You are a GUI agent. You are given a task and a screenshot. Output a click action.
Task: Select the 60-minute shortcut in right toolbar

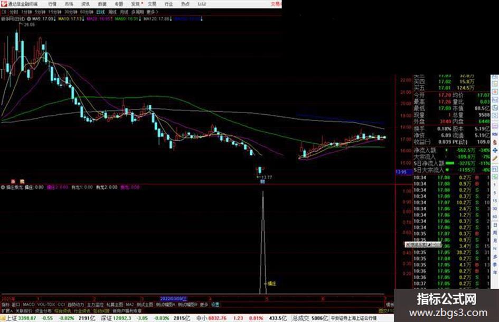pos(495,217)
